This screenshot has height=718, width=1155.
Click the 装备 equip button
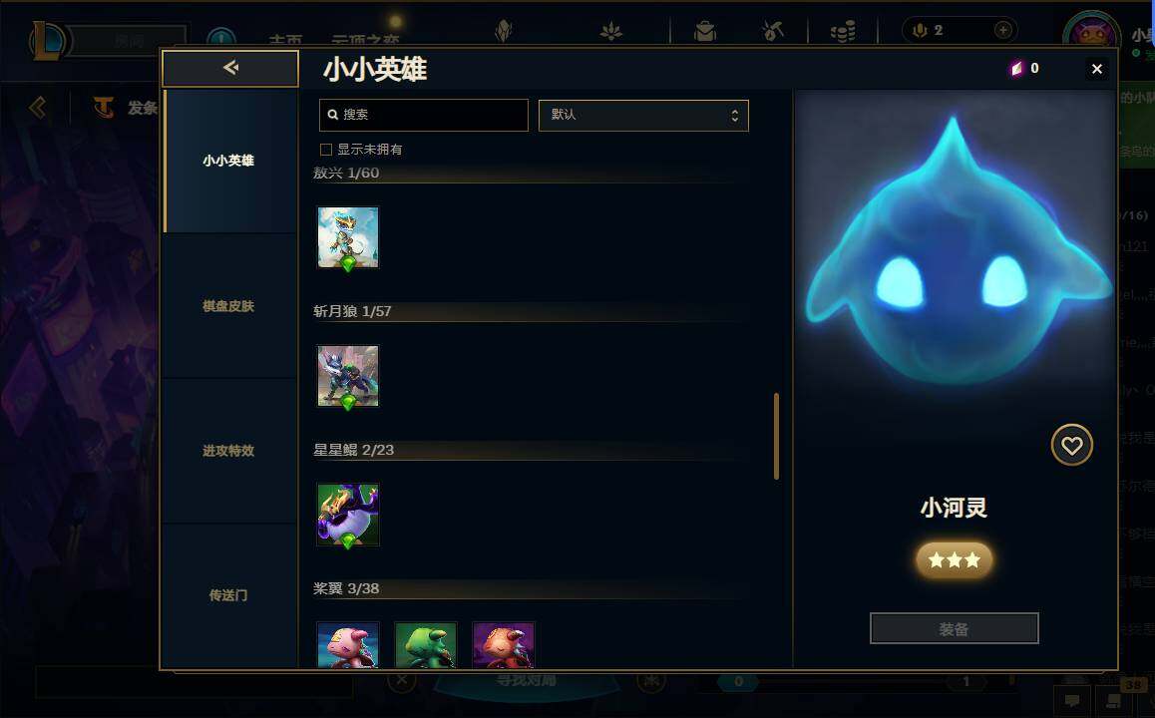pos(954,628)
